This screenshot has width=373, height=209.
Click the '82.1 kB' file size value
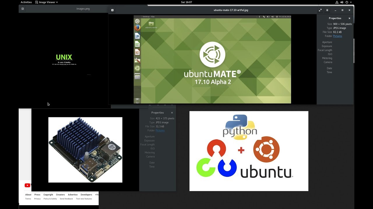pyautogui.click(x=337, y=32)
